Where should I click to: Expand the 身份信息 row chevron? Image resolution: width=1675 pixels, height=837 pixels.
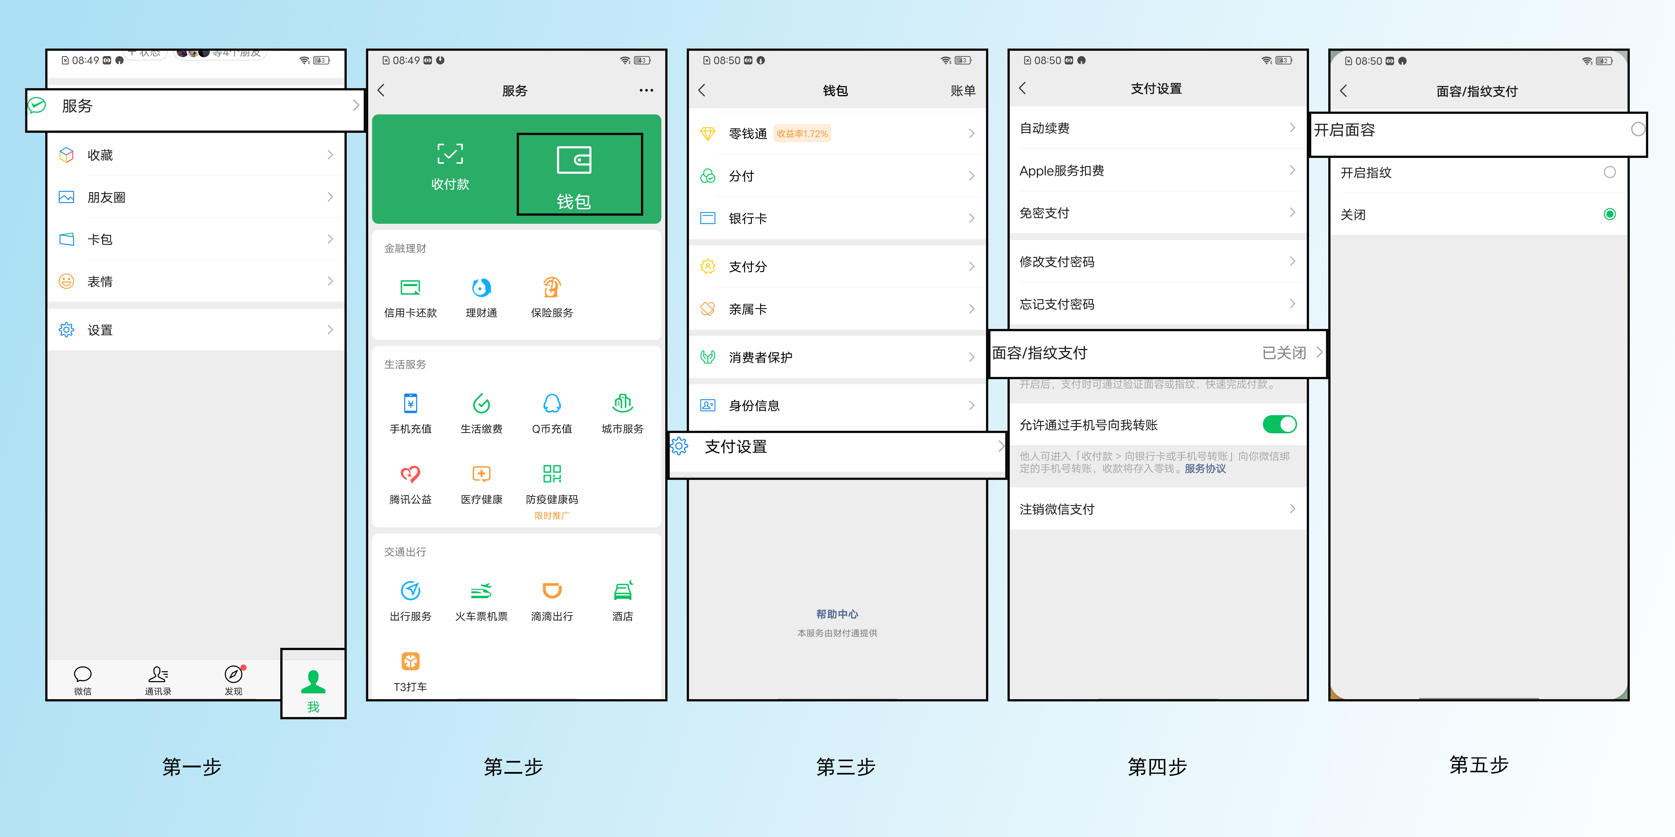pos(971,405)
